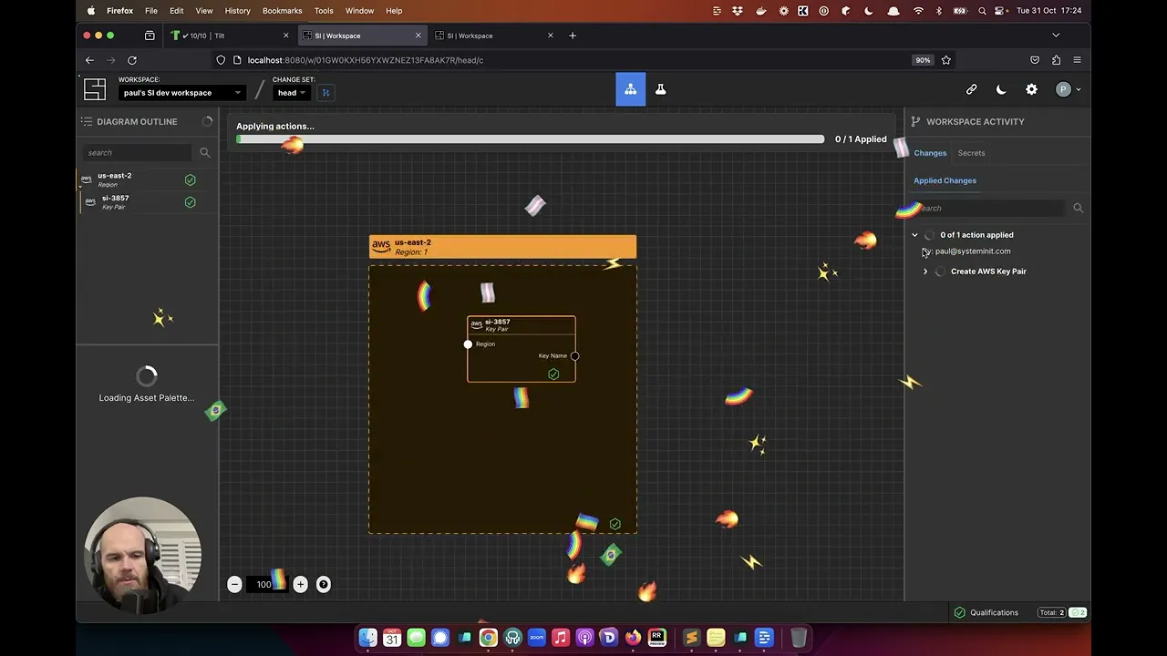1167x656 pixels.
Task: Click the zoom in plus button
Action: [300, 584]
